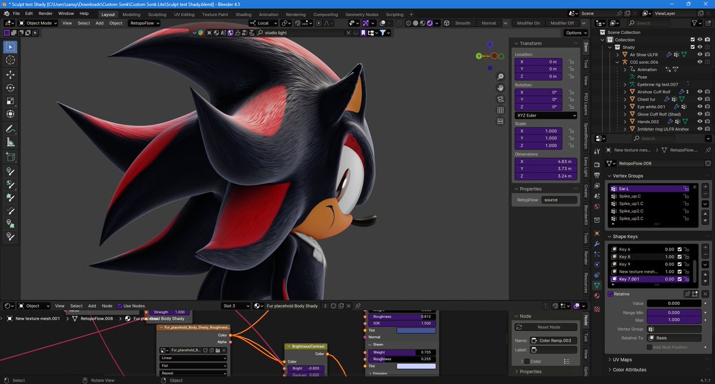715x384 pixels.
Task: Toggle the Relative shape keys checkbox
Action: point(610,294)
